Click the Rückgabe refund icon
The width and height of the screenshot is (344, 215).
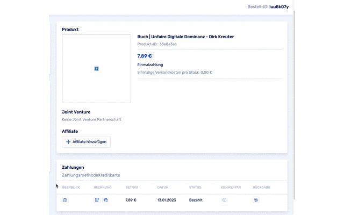click(x=256, y=200)
